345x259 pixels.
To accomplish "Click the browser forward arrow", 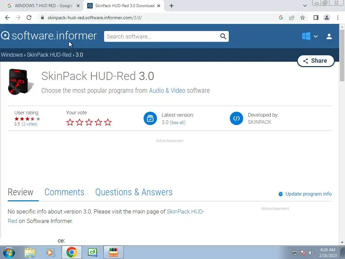I will pos(18,18).
